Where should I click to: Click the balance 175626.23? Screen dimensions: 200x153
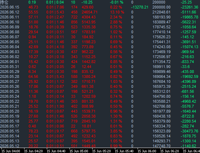click(x=161, y=37)
